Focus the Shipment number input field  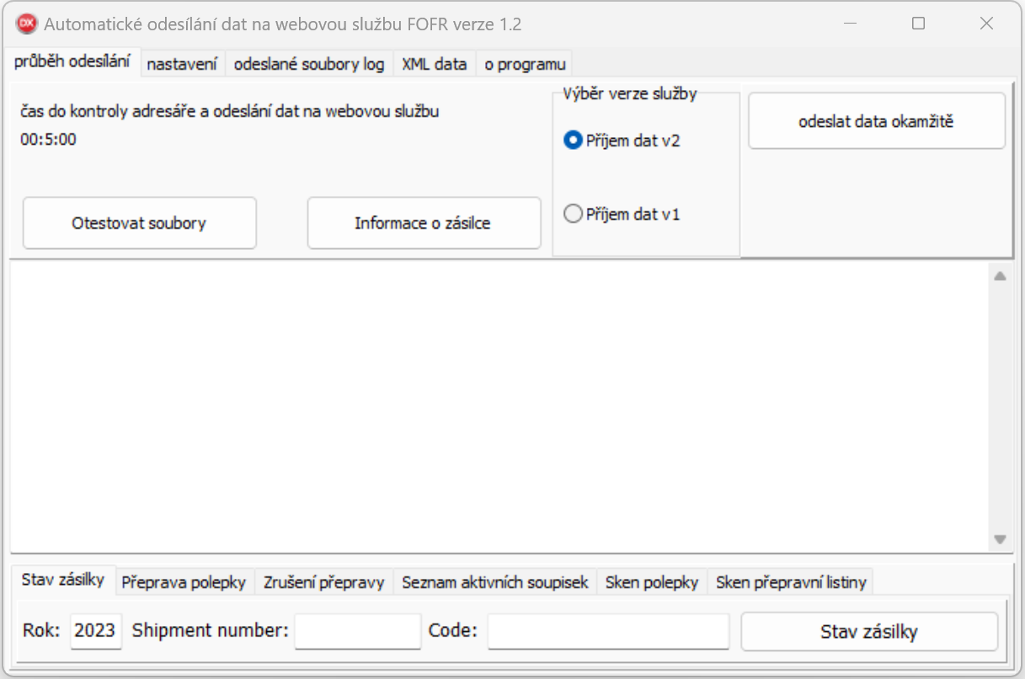point(357,631)
